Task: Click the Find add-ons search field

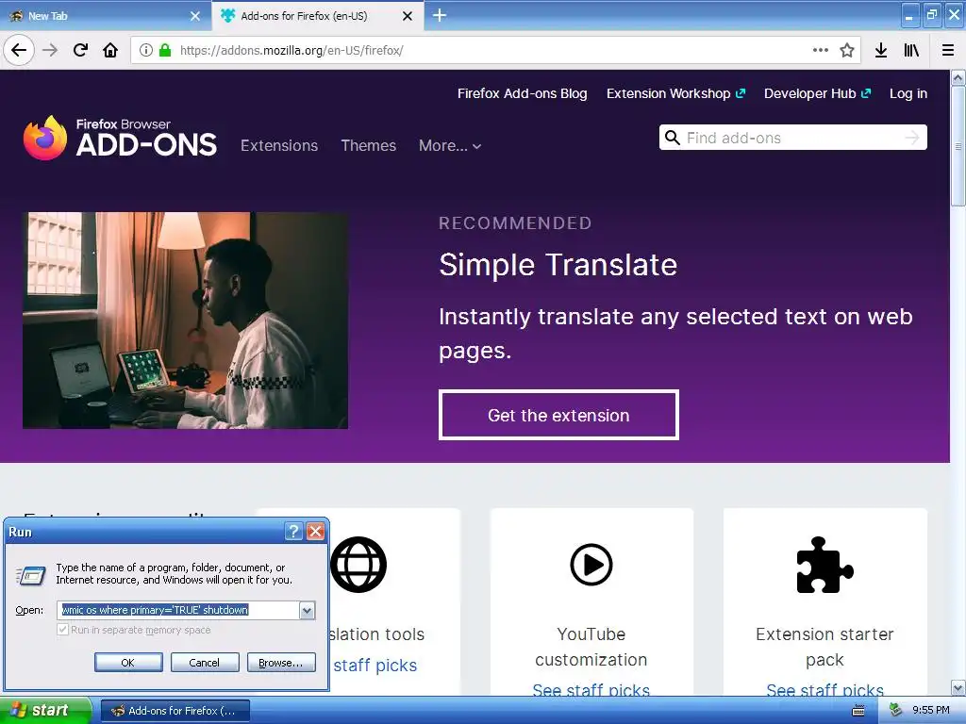Action: [792, 138]
